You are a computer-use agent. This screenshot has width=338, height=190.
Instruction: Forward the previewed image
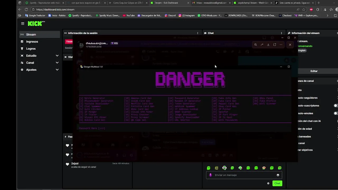point(262,45)
